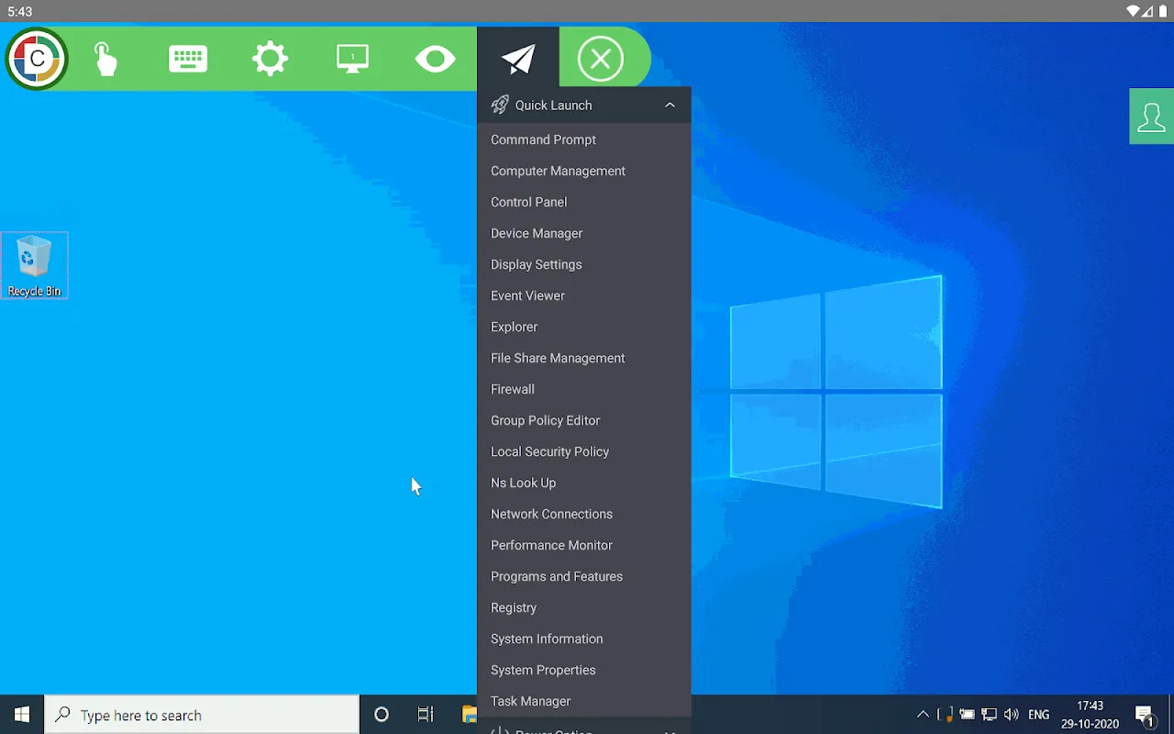The image size is (1174, 734).
Task: Click the Type here to search box
Action: click(202, 715)
